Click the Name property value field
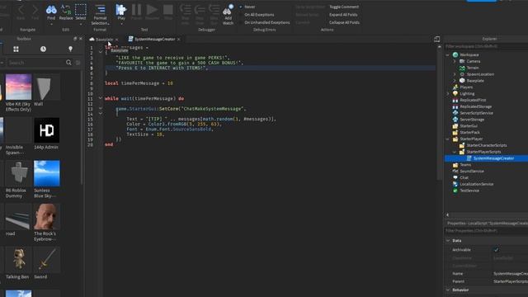The width and height of the screenshot is (528, 297). pos(510,274)
